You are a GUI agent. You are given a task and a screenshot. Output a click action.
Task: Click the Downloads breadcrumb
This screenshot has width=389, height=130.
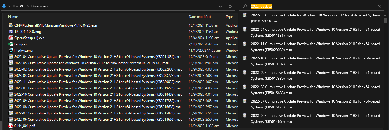coord(40,6)
